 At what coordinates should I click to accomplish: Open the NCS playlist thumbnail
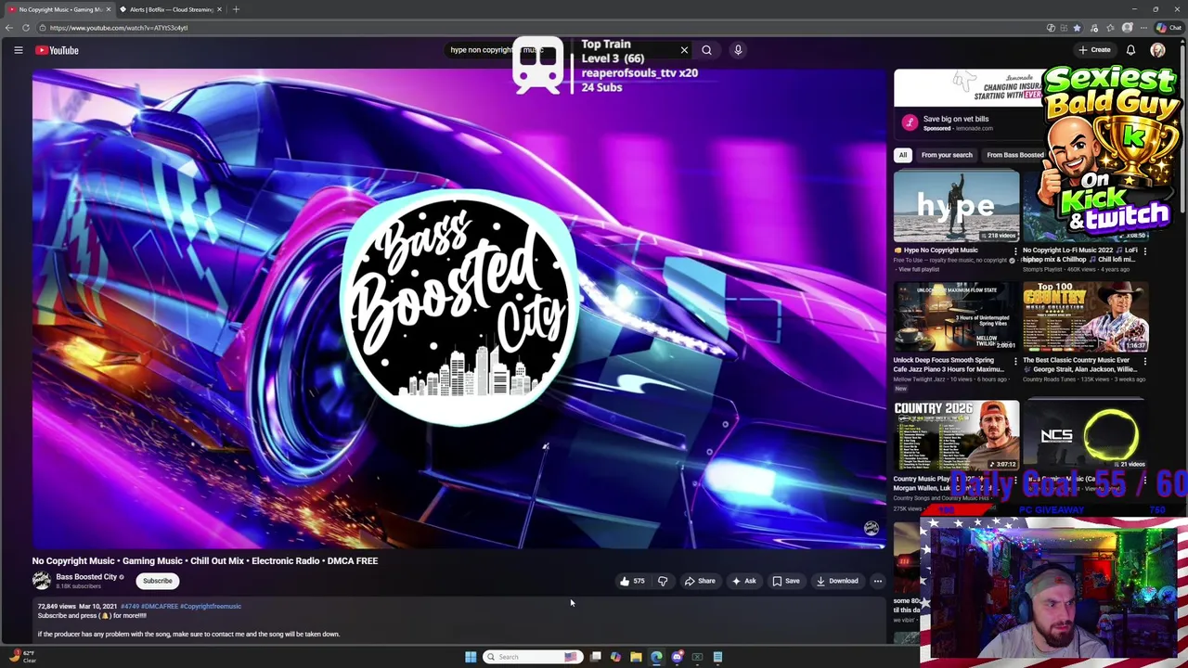tap(1085, 435)
